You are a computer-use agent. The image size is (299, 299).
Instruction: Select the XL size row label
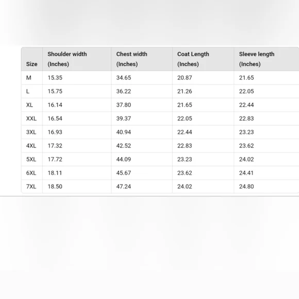(29, 105)
